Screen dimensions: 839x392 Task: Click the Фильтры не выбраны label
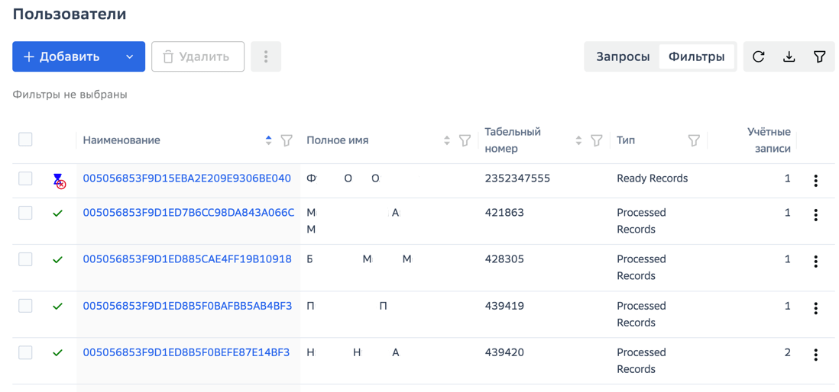70,95
